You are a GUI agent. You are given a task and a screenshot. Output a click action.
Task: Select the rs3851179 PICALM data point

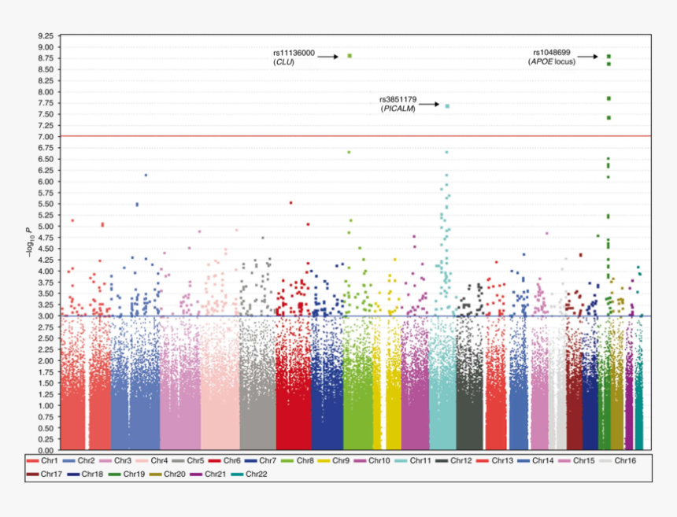[447, 105]
